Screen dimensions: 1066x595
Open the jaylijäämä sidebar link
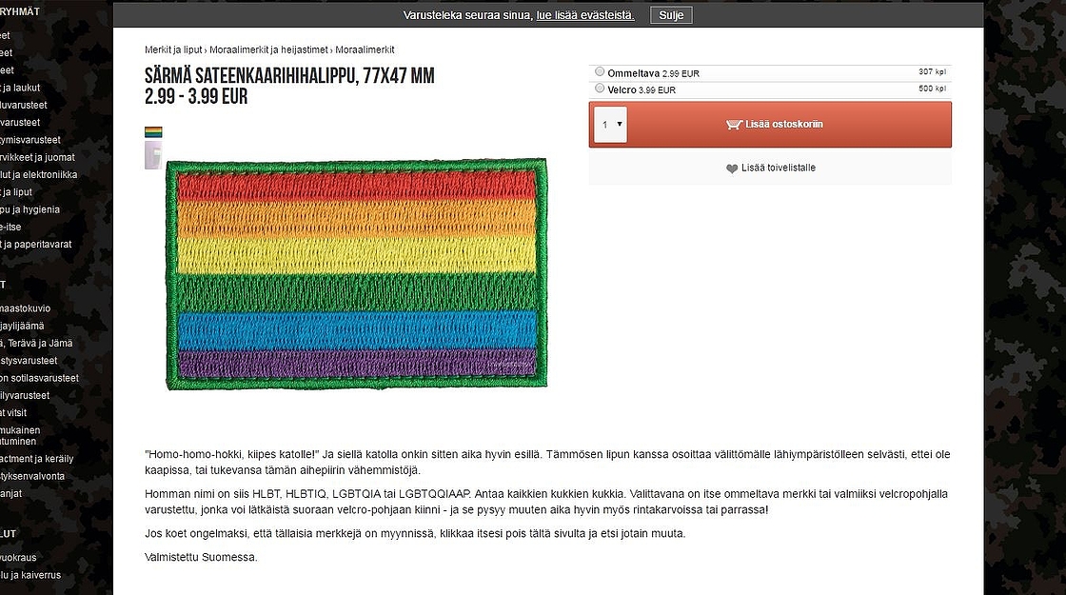(x=23, y=326)
